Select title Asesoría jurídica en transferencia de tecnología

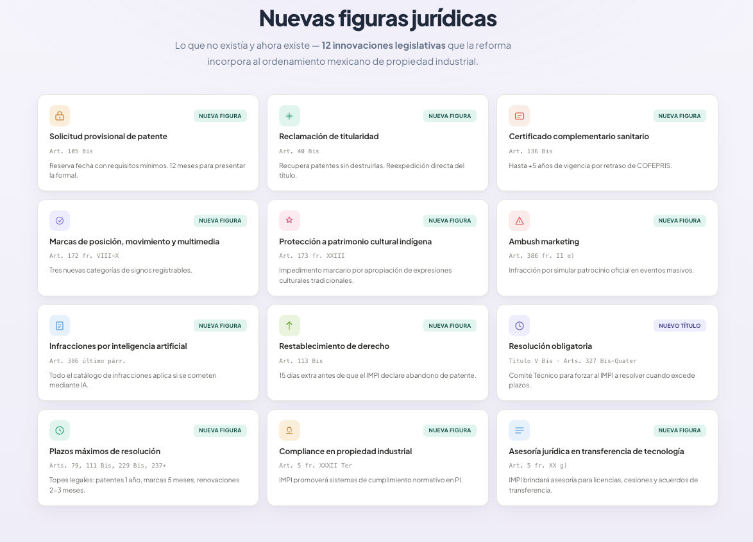596,452
